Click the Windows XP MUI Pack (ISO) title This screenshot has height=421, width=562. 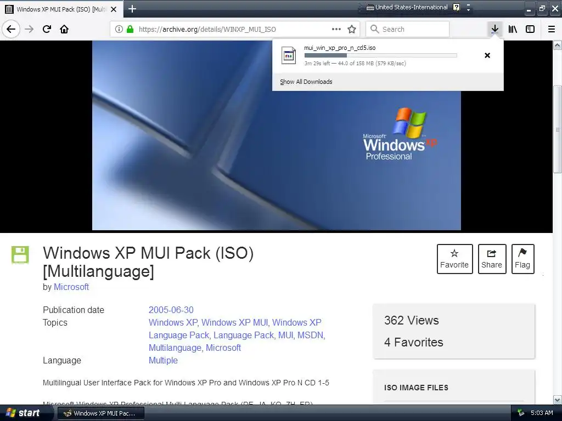pyautogui.click(x=148, y=261)
